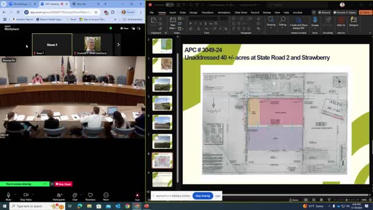Image resolution: width=373 pixels, height=210 pixels.
Task: Open the Zoom Chat panel
Action: (x=75, y=197)
